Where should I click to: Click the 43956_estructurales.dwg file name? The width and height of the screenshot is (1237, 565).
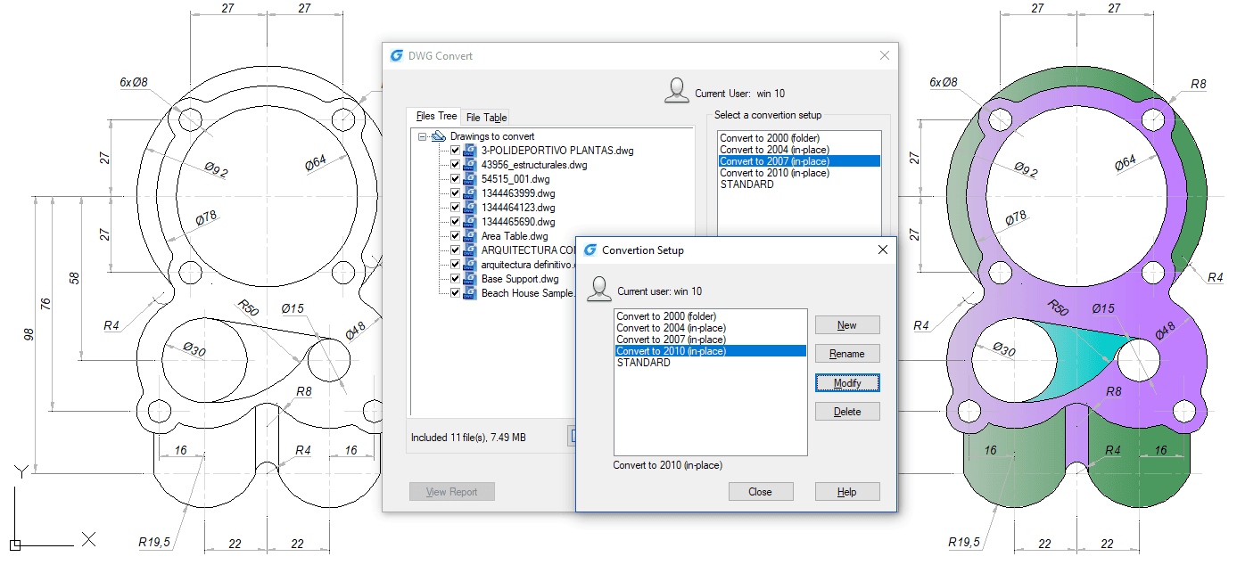point(534,165)
